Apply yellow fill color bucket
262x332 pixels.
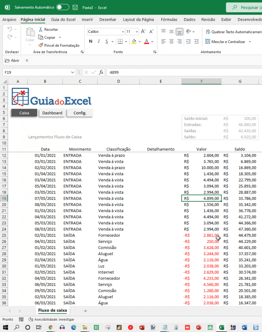[x=134, y=41]
